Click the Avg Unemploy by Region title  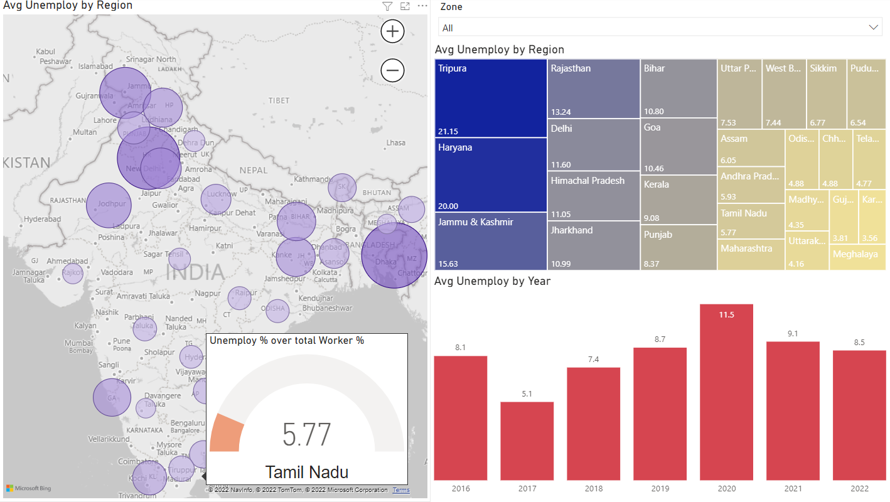[499, 49]
